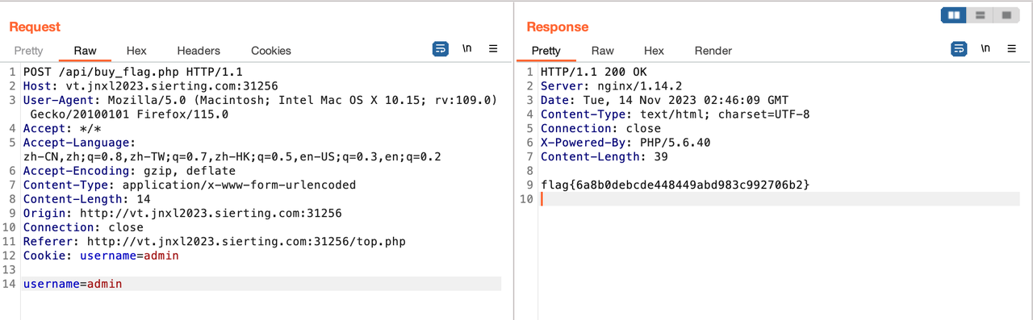
Task: Open the Request Headers tab
Action: 199,51
